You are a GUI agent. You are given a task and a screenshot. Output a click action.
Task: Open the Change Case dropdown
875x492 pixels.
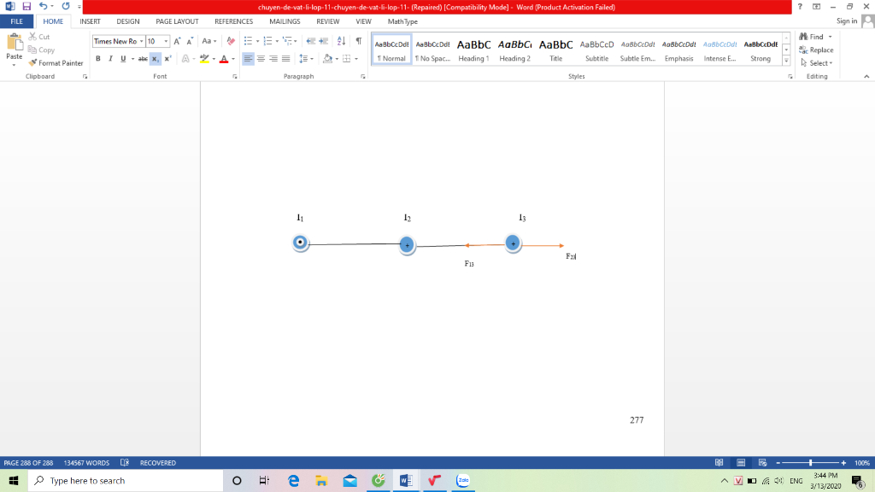pos(209,41)
